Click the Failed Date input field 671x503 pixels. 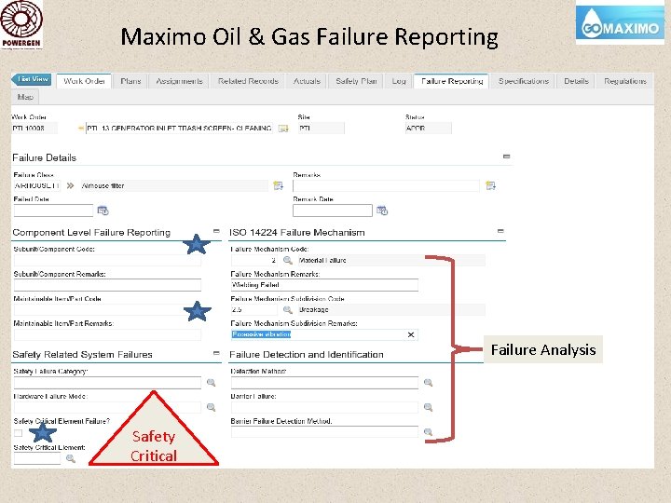point(53,211)
